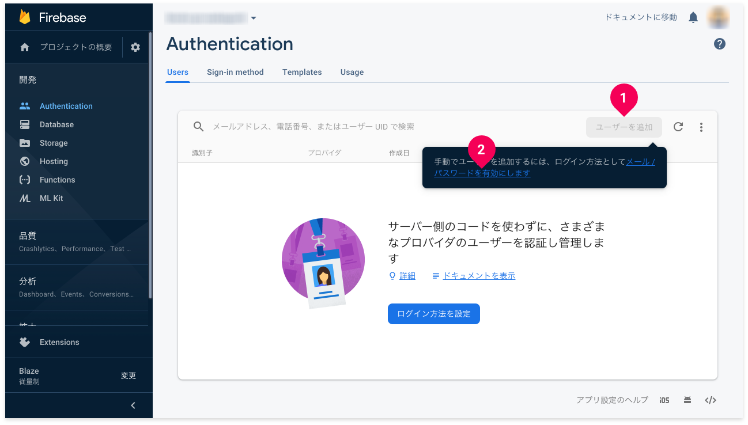This screenshot has width=748, height=425.
Task: Open Android app setup help icon
Action: point(687,400)
